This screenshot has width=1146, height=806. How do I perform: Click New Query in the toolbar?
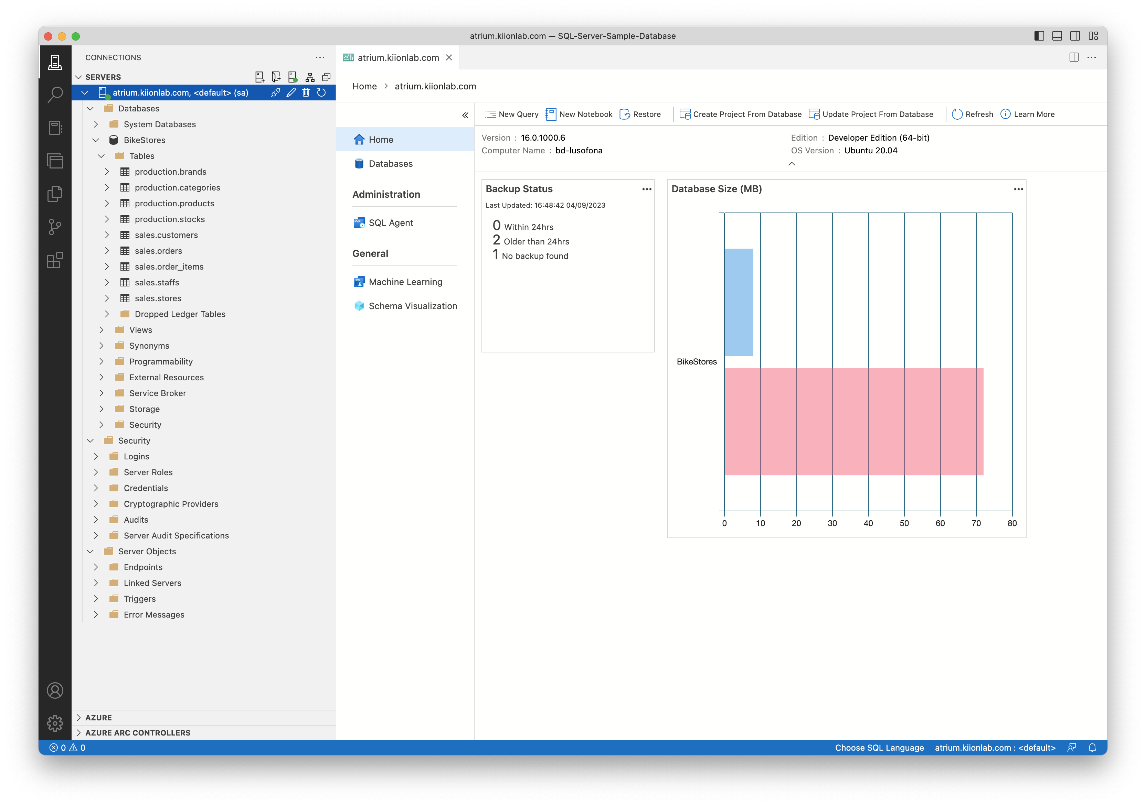tap(512, 114)
